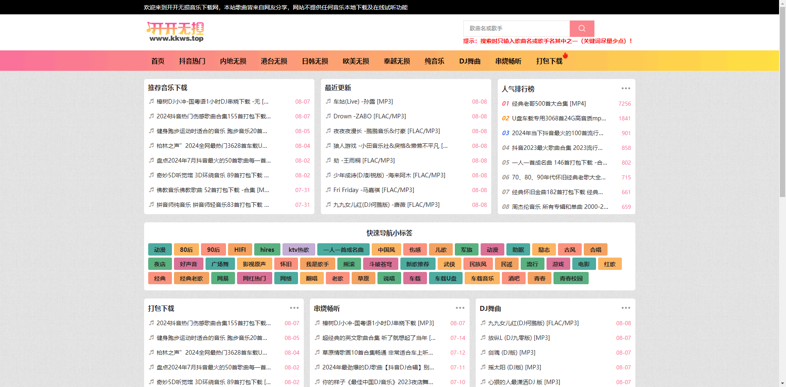Screen dimensions: 786x387
Task: Open 港台无损 navigation item
Action: pos(274,61)
